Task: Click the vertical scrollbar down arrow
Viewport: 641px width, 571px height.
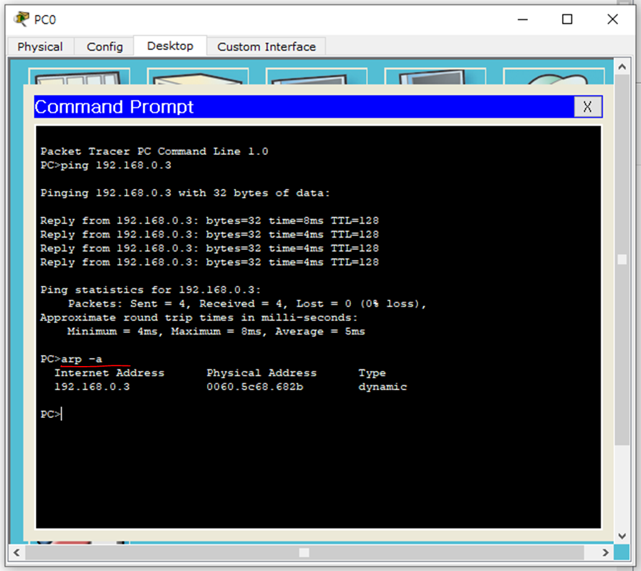Action: coord(622,536)
